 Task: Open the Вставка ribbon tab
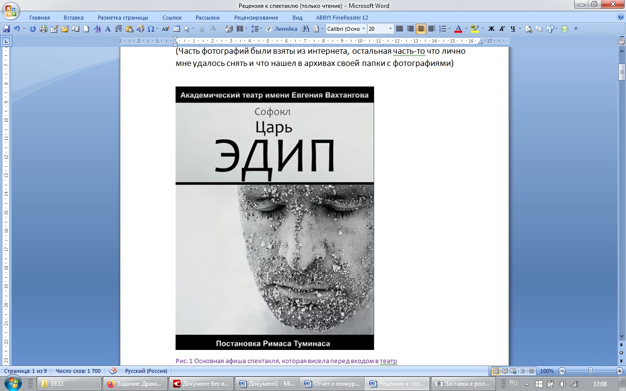tap(73, 18)
